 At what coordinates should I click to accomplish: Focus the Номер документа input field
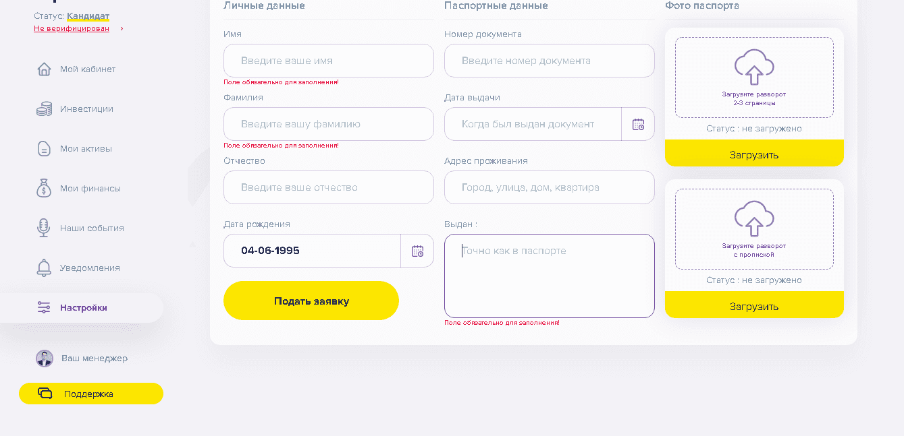549,61
